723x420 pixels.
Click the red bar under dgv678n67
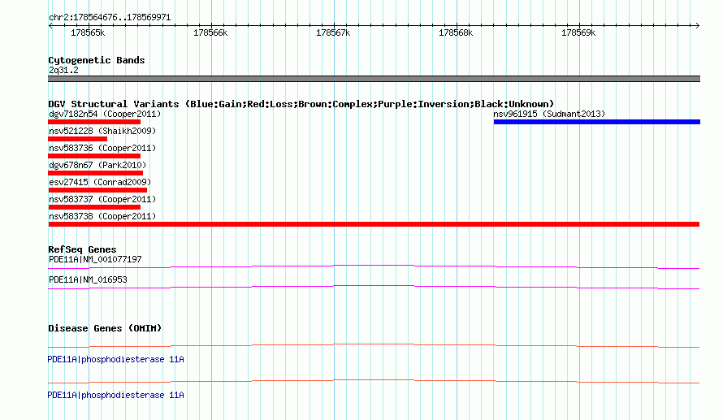[95, 173]
